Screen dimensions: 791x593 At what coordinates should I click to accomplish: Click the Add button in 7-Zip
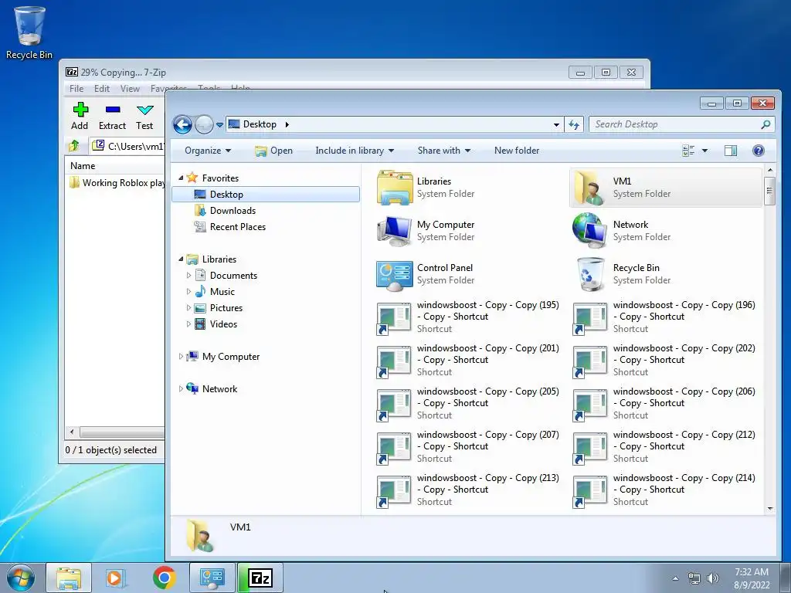[80, 116]
